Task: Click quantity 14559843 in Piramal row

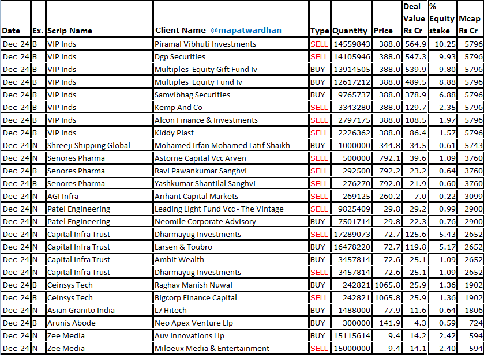Action: tap(352, 44)
